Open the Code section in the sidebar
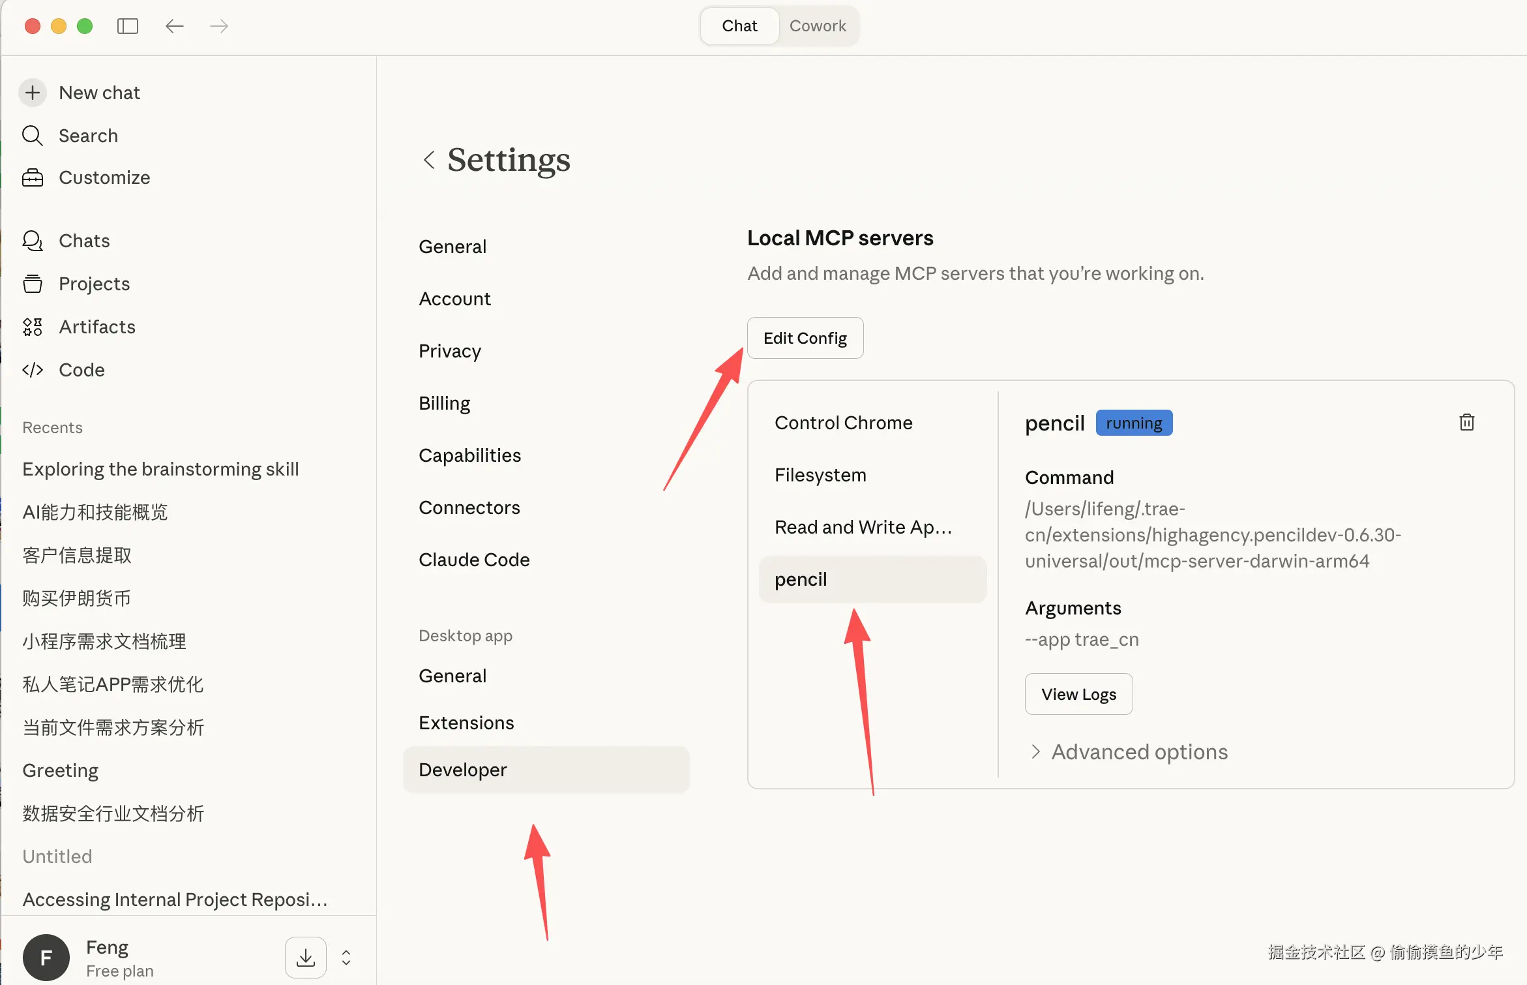 pyautogui.click(x=82, y=370)
